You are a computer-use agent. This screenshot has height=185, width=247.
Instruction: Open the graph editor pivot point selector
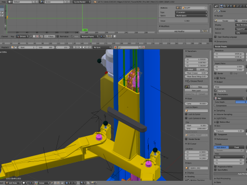point(102,36)
